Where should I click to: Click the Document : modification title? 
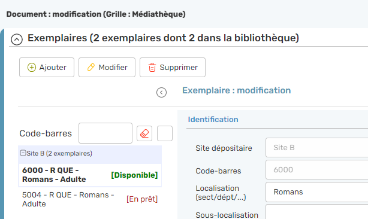(x=96, y=14)
